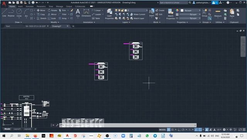Viewport: 247px width, 139px height.
Task: Open the Insert ribbon tab
Action: (x=20, y=7)
